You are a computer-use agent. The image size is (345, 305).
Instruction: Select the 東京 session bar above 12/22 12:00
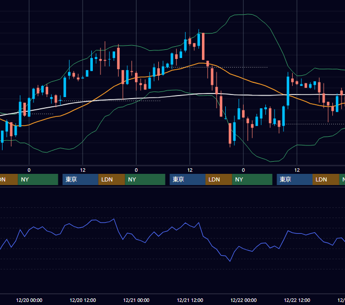coord(295,179)
